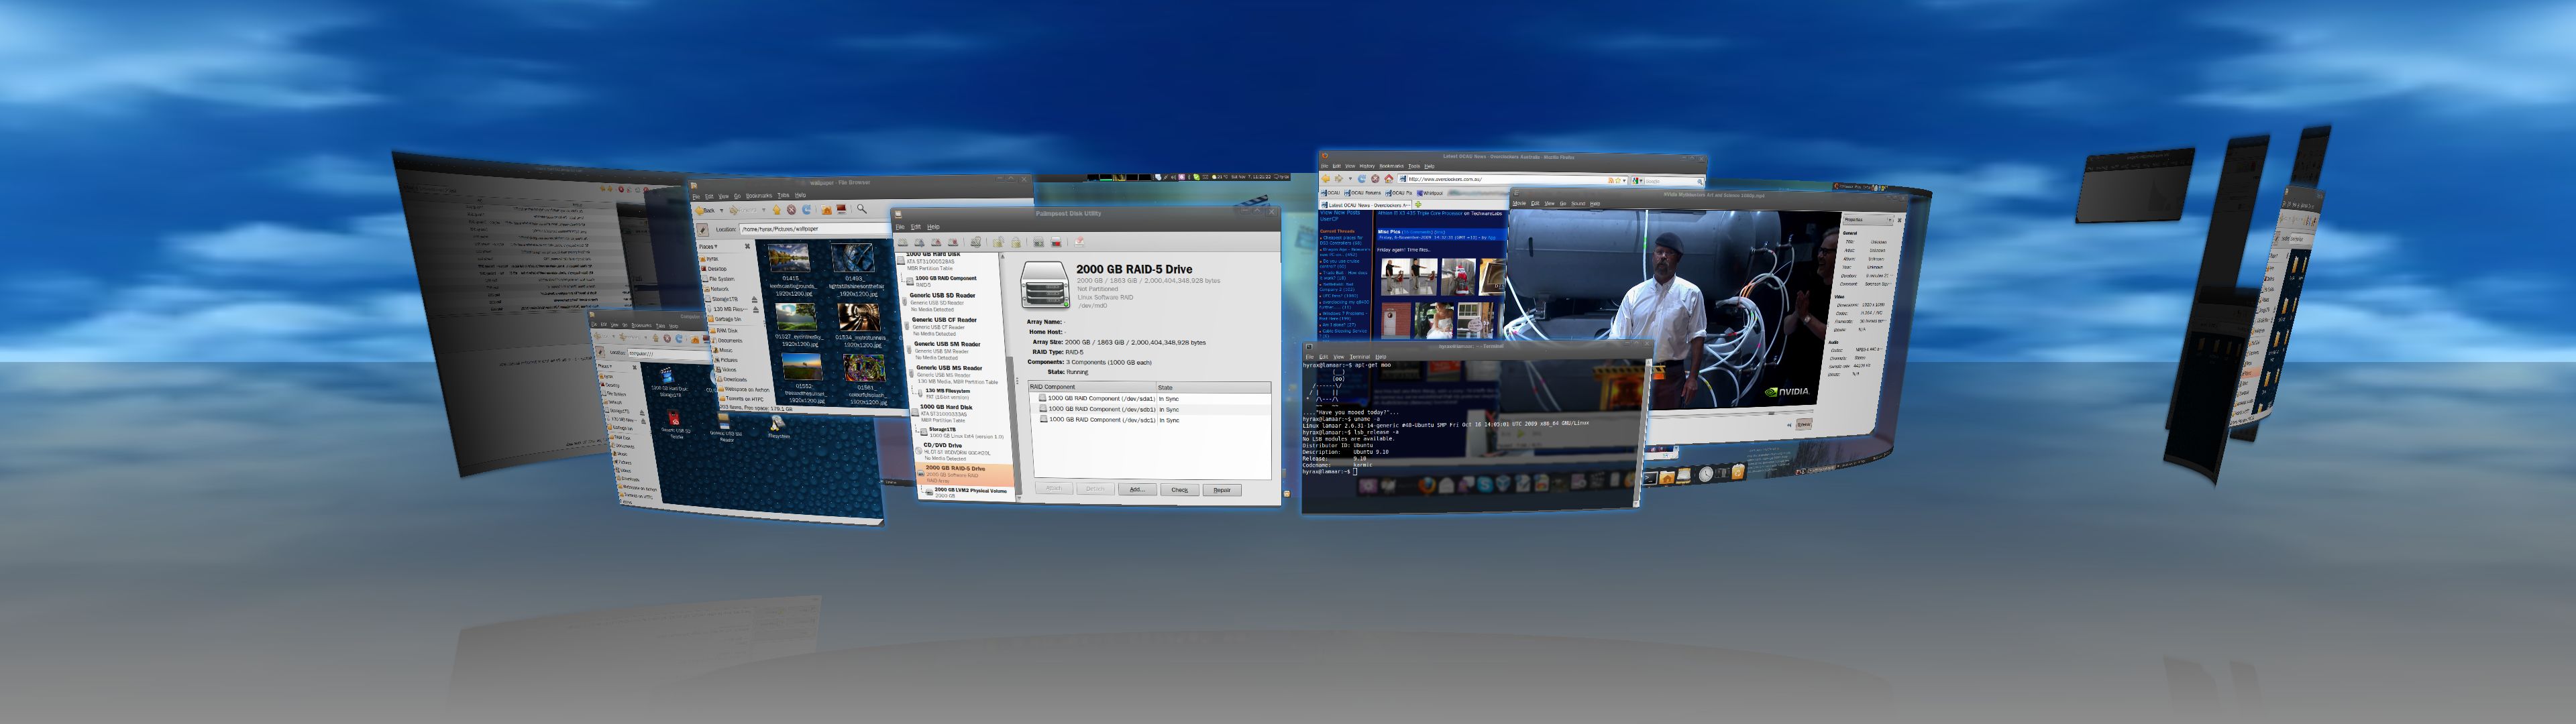Click the Repair button in Palimpsest
The width and height of the screenshot is (2576, 724).
click(1222, 491)
